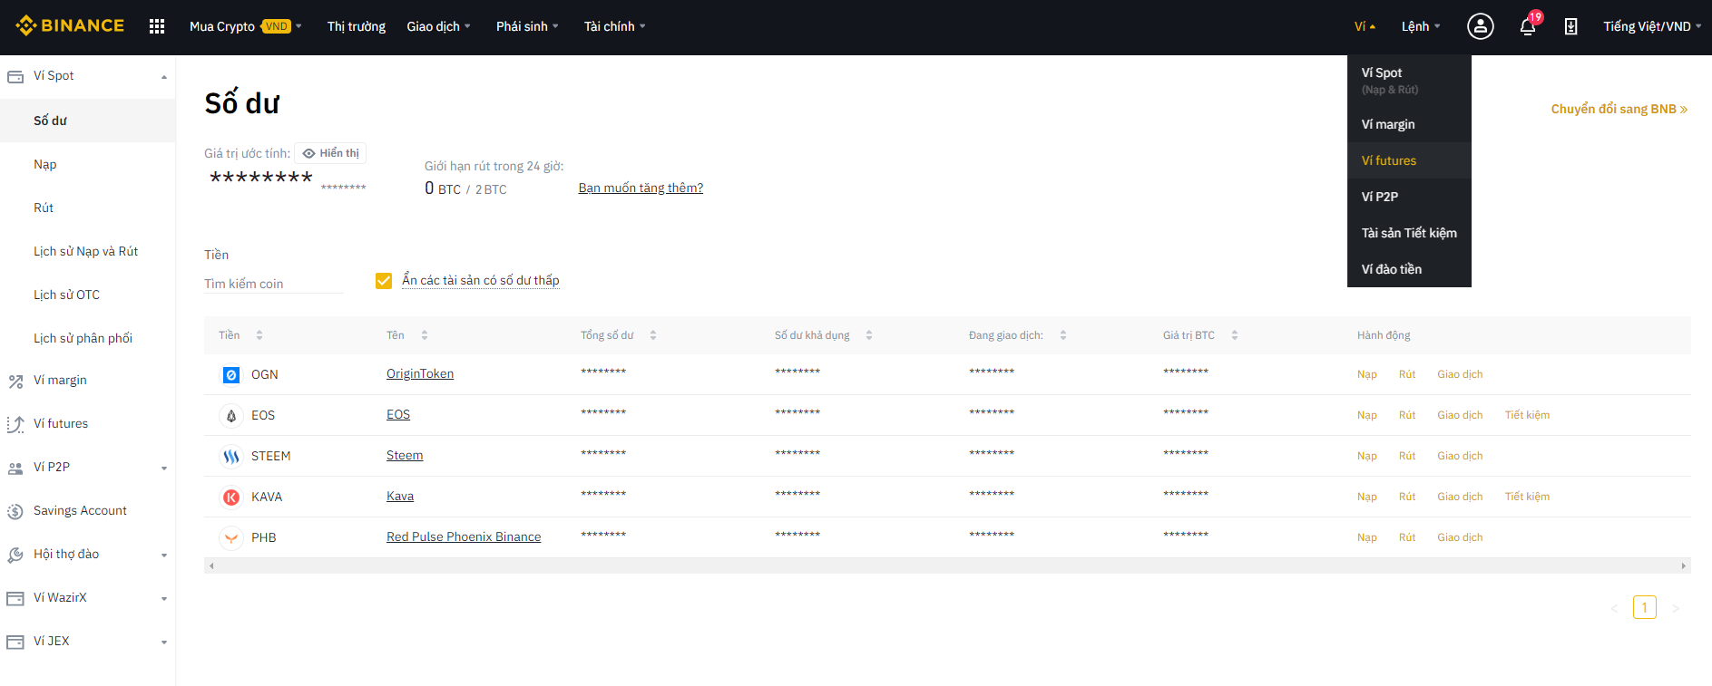Image resolution: width=1712 pixels, height=686 pixels.
Task: Click the Ví WazirX sidebar icon
Action: tap(15, 598)
